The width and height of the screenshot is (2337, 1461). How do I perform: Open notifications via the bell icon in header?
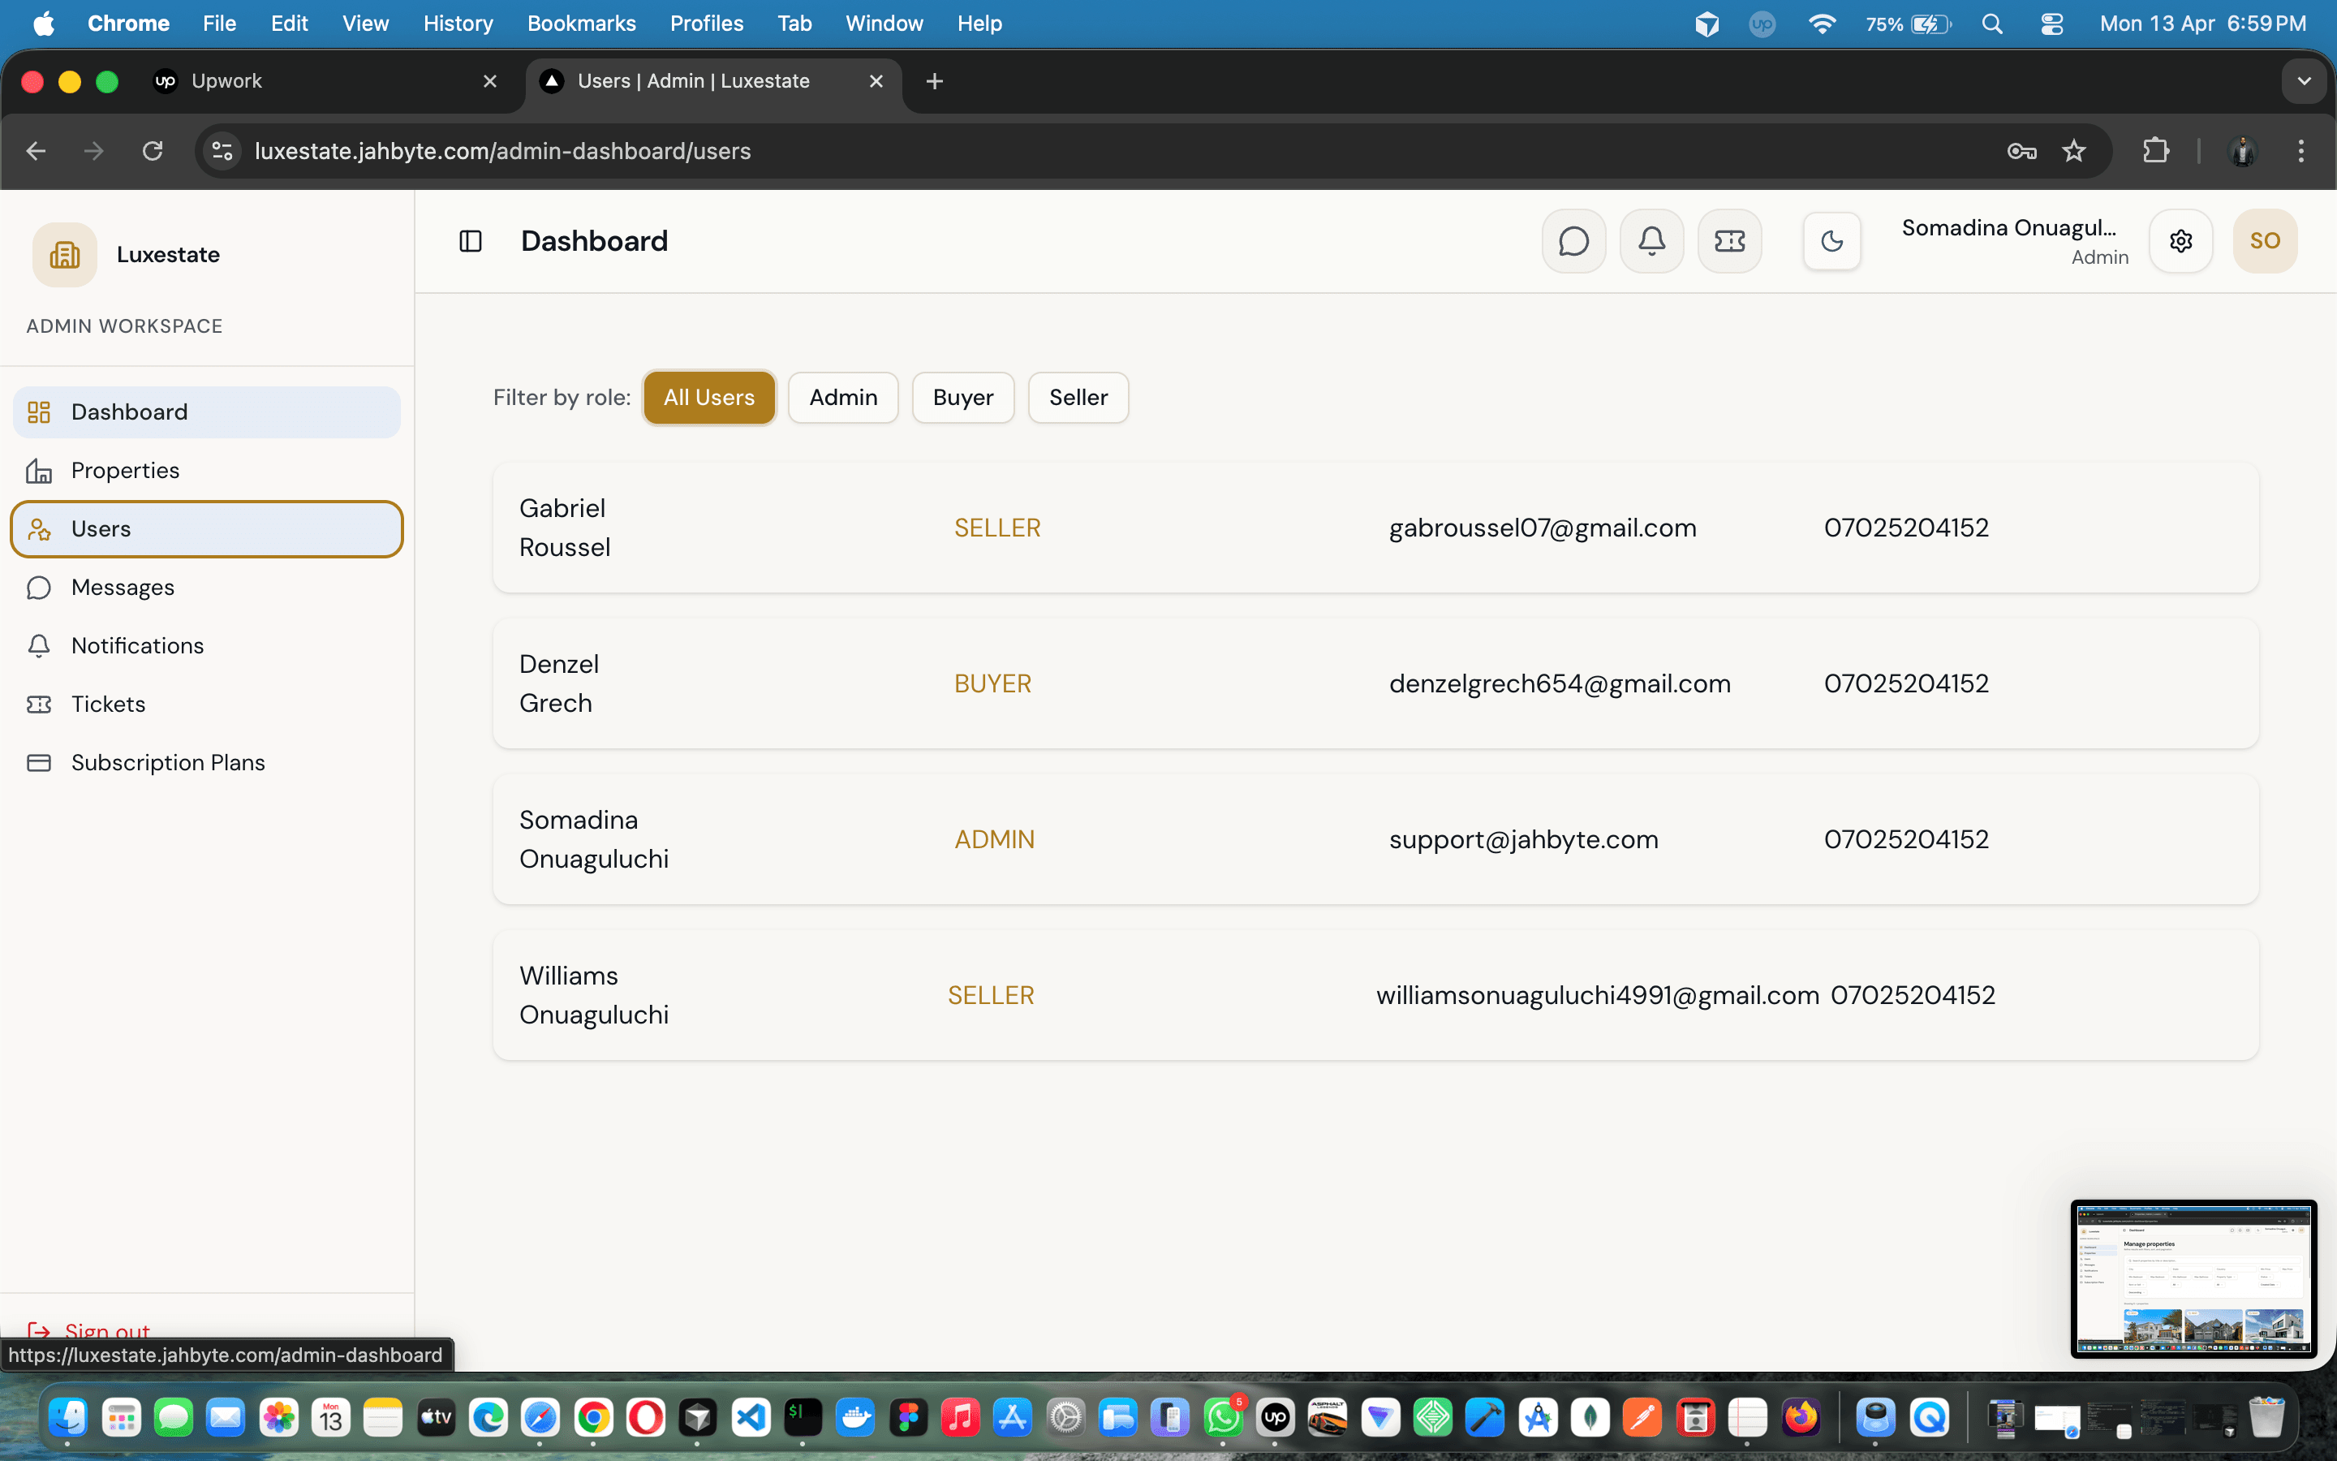pyautogui.click(x=1651, y=240)
